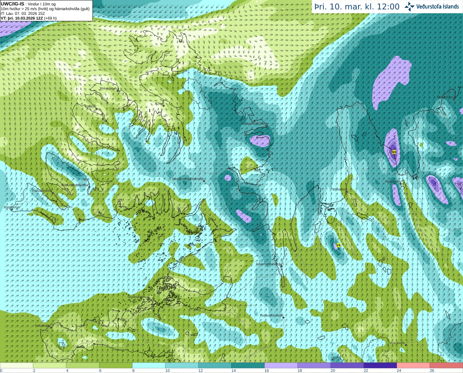The width and height of the screenshot is (463, 373).
Task: Click the Stykkishólmur station label
Action: [138, 297]
